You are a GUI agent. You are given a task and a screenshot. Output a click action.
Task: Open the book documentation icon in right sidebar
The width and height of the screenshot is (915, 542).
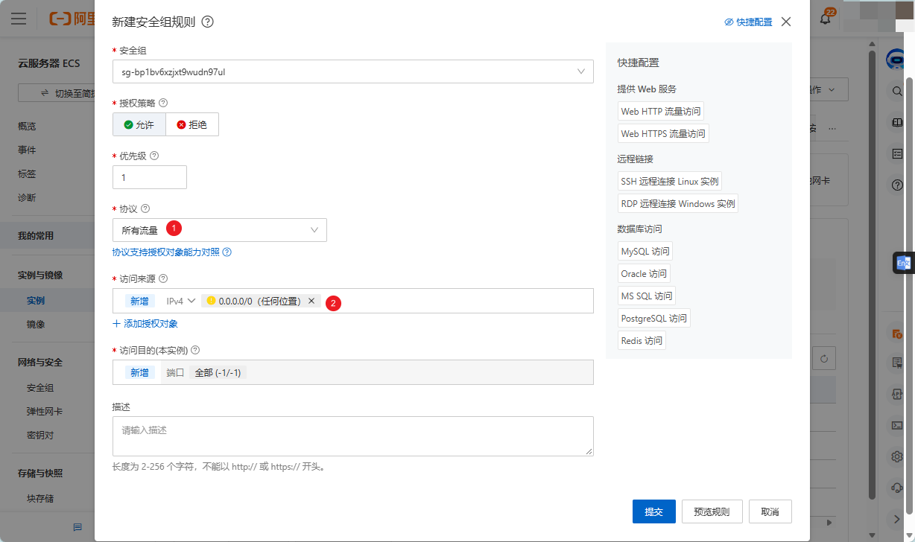coord(897,122)
